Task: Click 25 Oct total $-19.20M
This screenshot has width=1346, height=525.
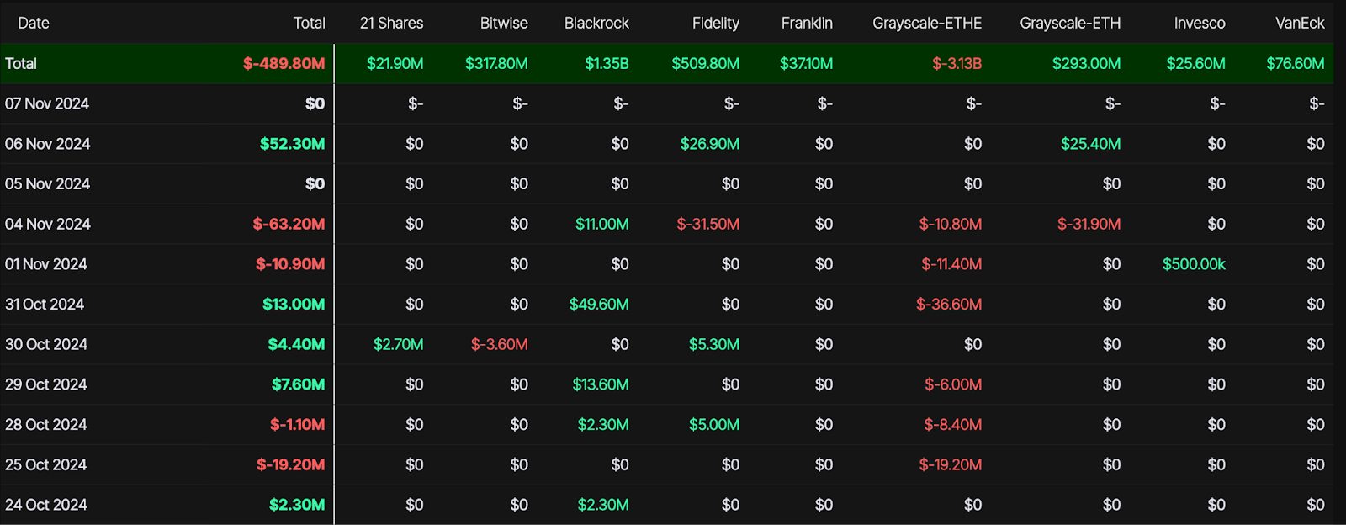Action: pos(290,464)
